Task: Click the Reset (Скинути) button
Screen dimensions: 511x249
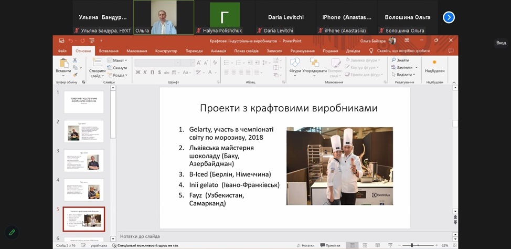Action: 118,68
